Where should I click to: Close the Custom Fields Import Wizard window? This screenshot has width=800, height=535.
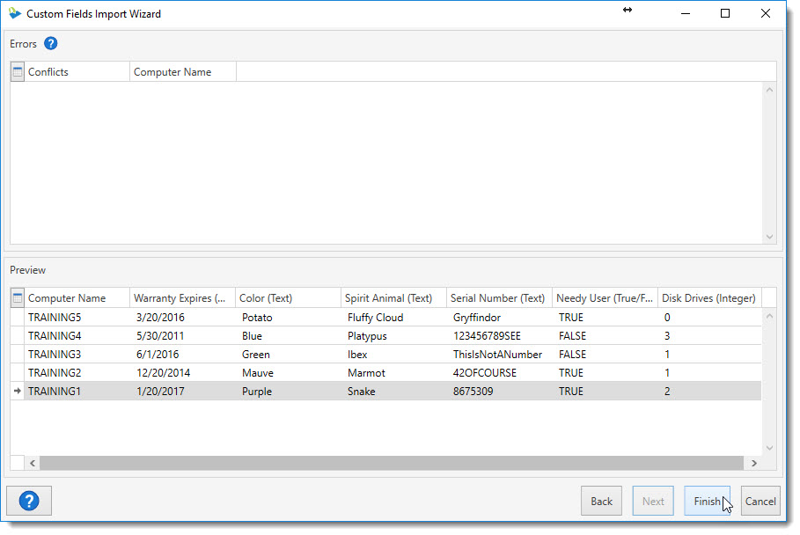point(766,13)
